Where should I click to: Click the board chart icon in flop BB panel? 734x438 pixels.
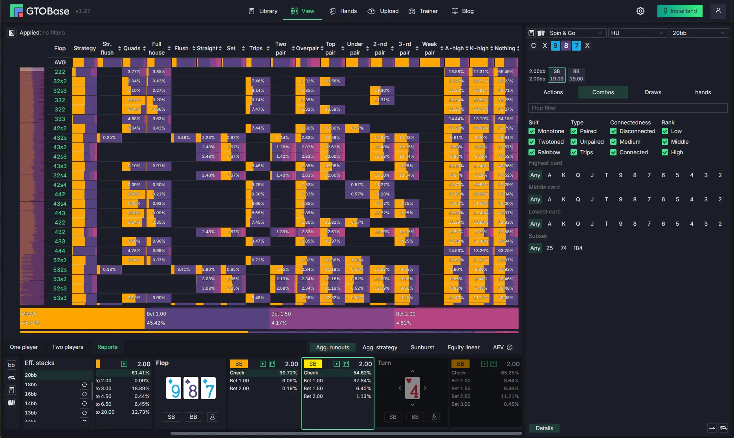[x=272, y=364]
